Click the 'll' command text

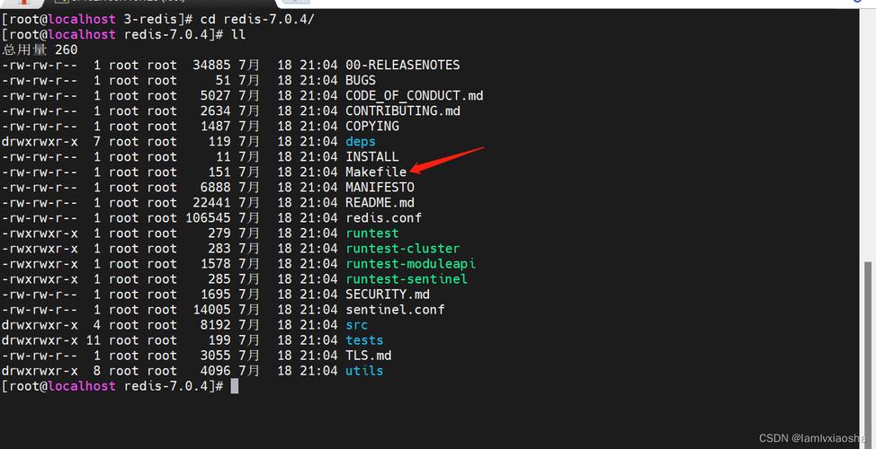[x=238, y=35]
